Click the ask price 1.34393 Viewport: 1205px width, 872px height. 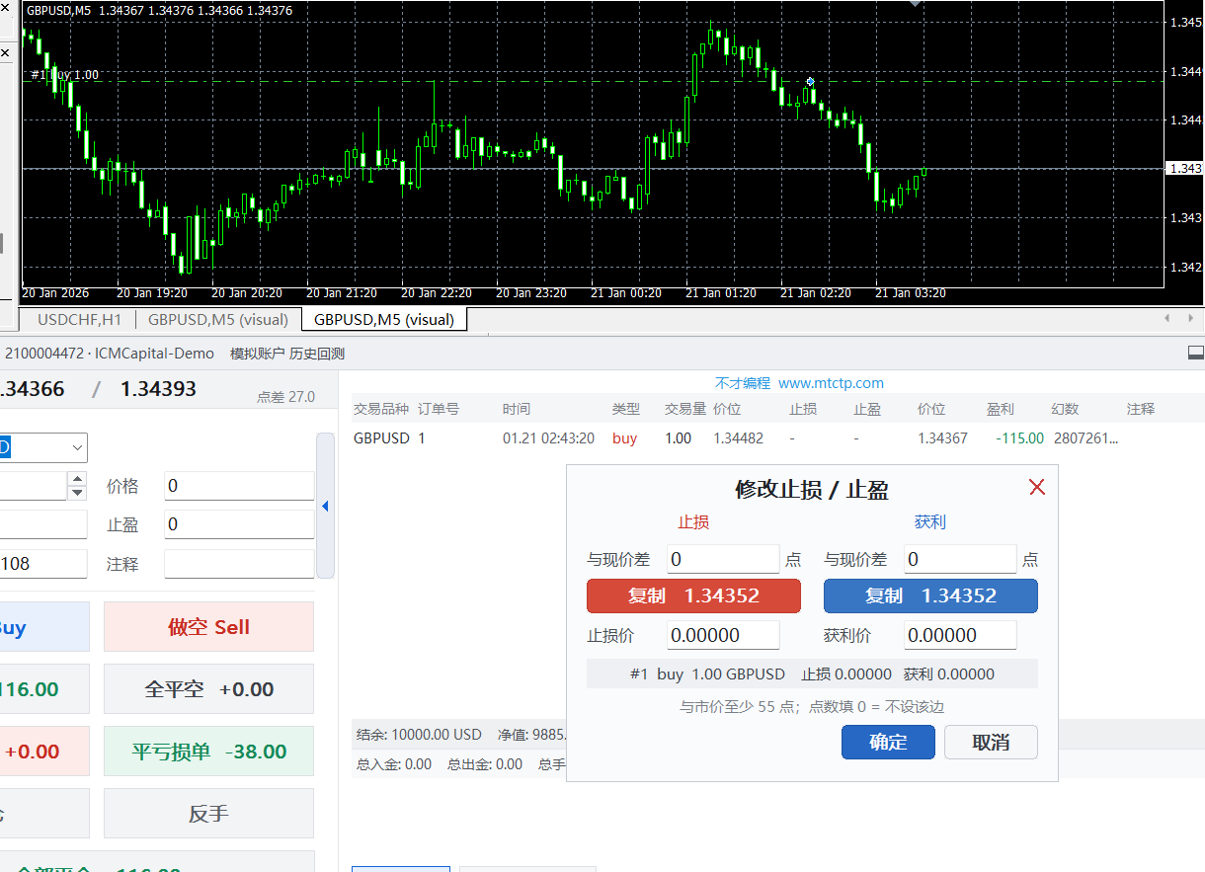click(x=158, y=389)
